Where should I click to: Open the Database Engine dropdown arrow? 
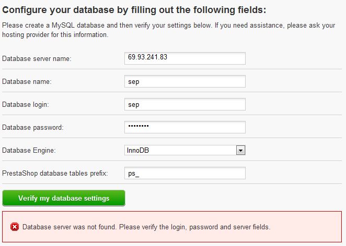pyautogui.click(x=240, y=151)
